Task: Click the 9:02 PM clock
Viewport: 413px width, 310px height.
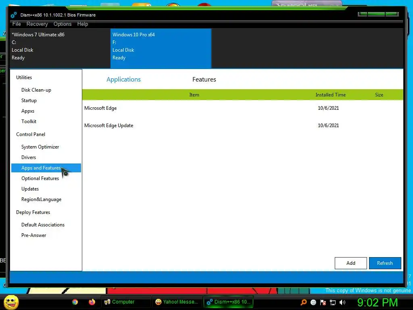Action: click(x=378, y=302)
